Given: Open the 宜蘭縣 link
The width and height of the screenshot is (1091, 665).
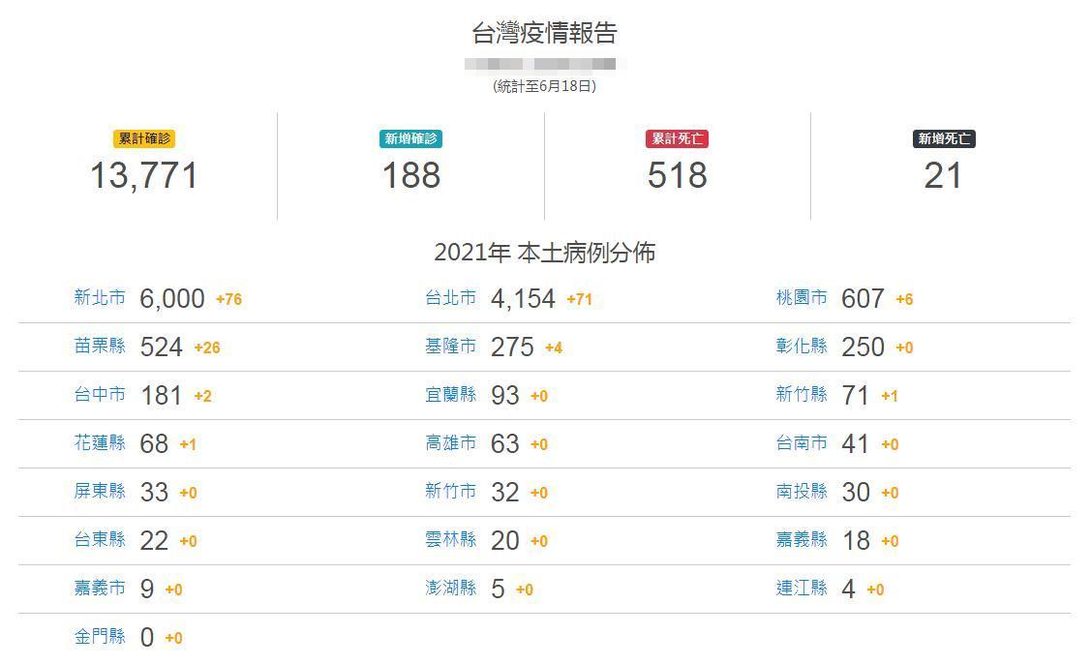Looking at the screenshot, I should 451,395.
